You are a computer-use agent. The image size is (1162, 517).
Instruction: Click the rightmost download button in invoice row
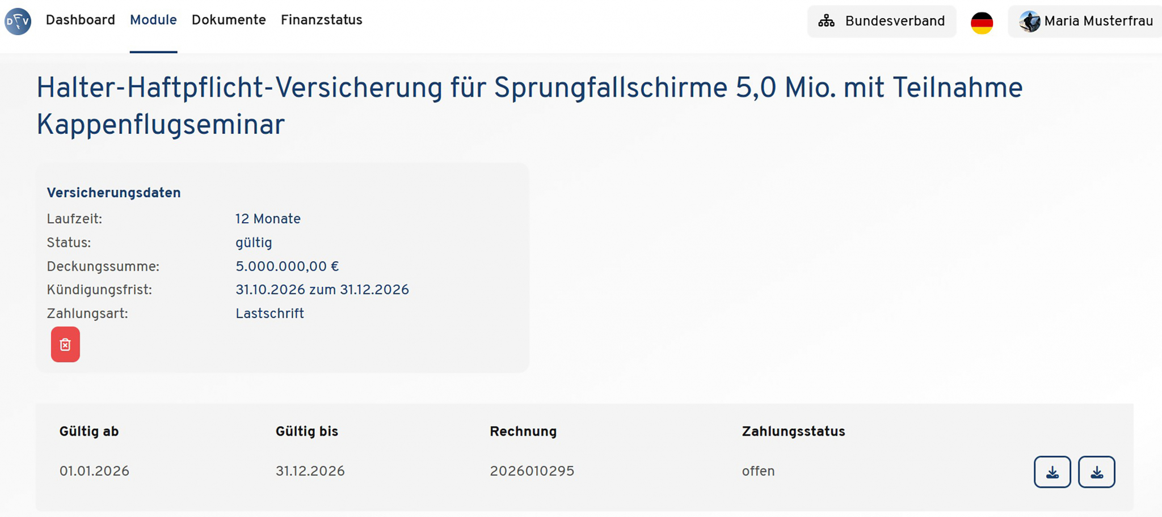[1096, 472]
